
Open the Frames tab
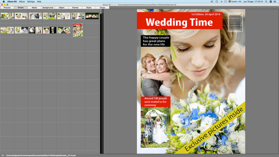point(75,7)
